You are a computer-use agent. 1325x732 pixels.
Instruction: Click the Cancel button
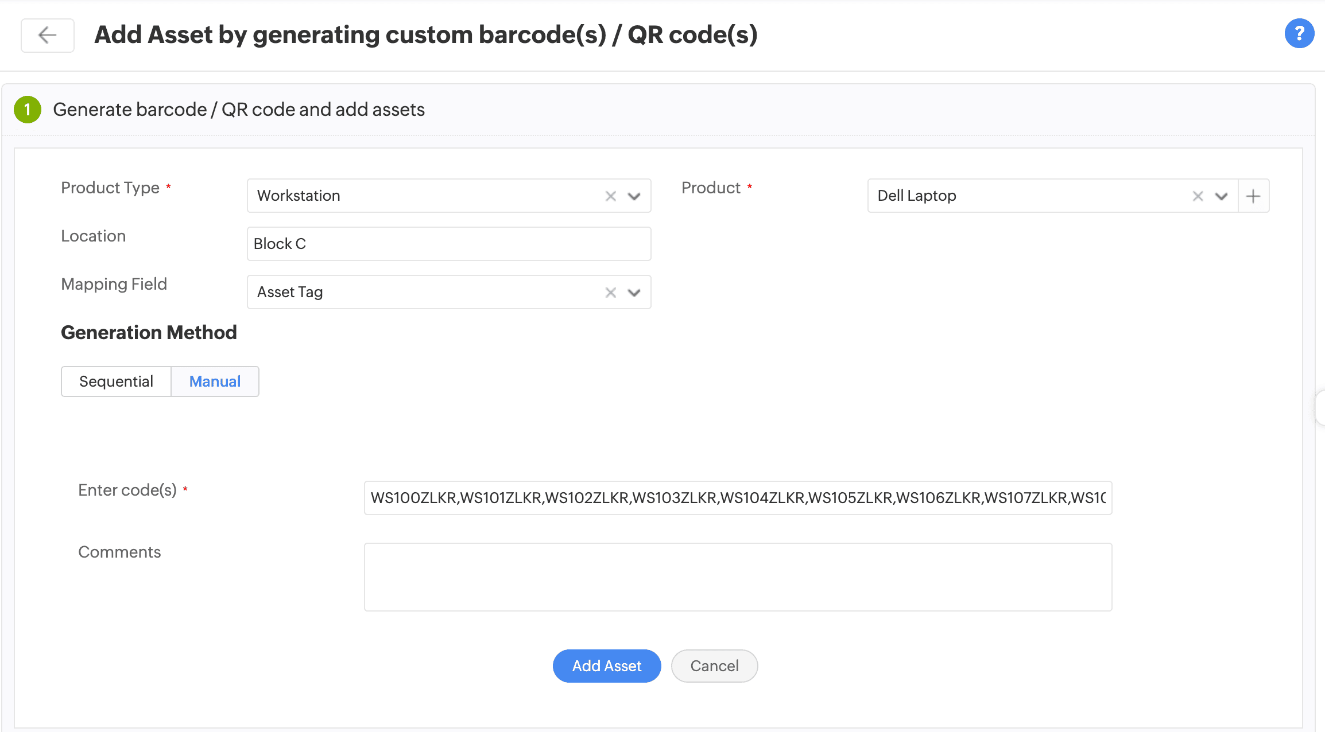714,666
